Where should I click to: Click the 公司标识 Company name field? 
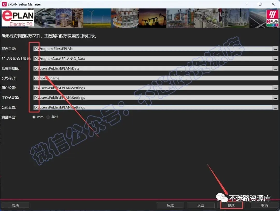click(156, 78)
